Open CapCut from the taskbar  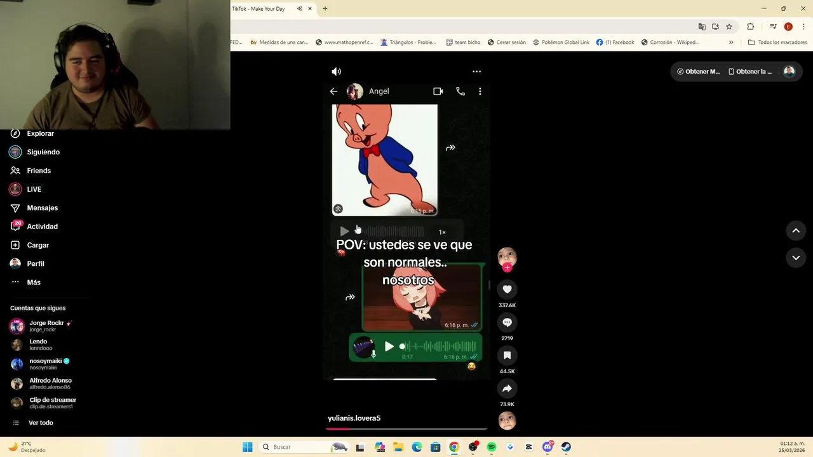pyautogui.click(x=528, y=447)
